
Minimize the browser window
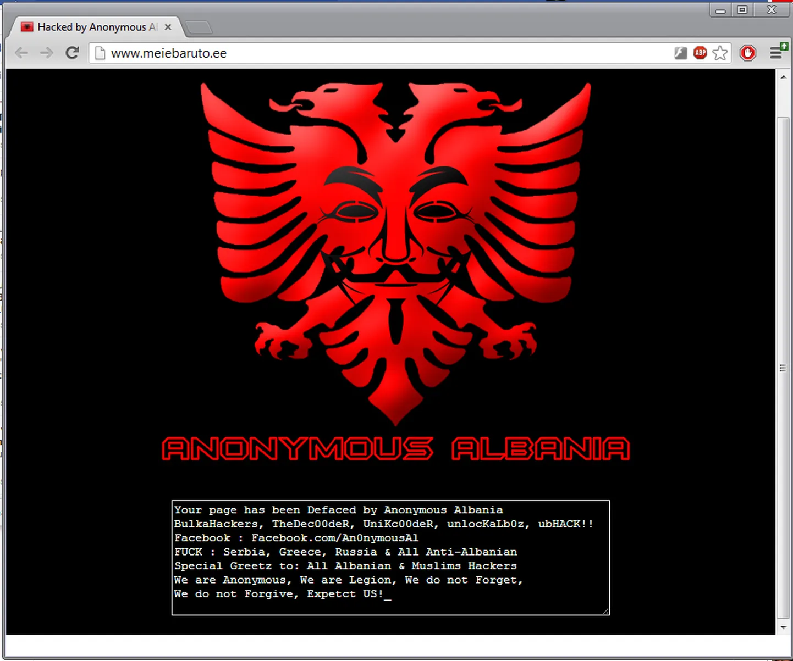point(720,10)
